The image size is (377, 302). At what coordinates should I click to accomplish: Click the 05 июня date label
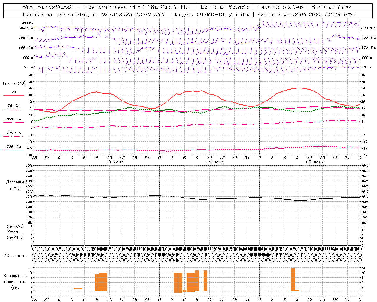[x=315, y=162]
